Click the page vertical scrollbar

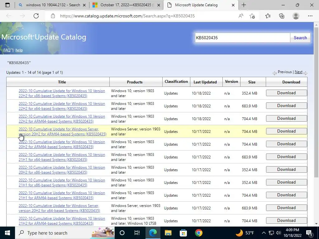316,102
